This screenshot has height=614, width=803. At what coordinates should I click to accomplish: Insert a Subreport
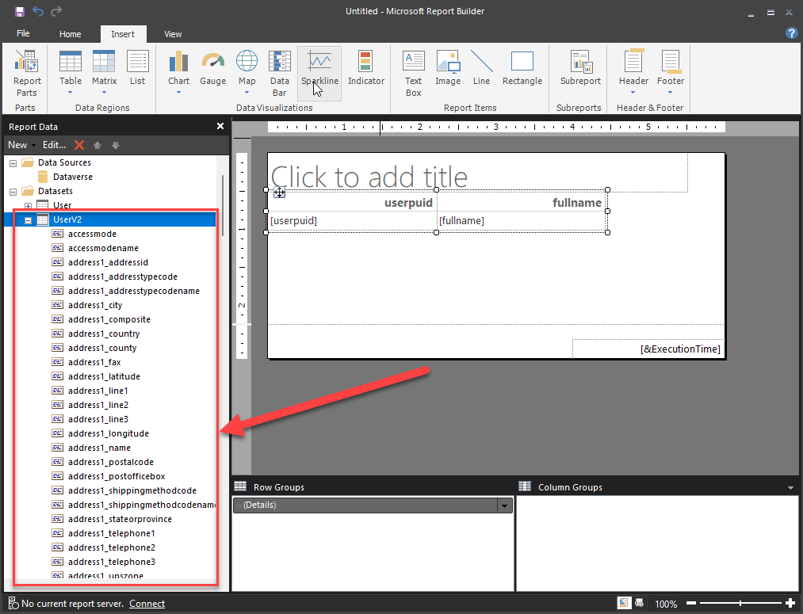point(581,67)
